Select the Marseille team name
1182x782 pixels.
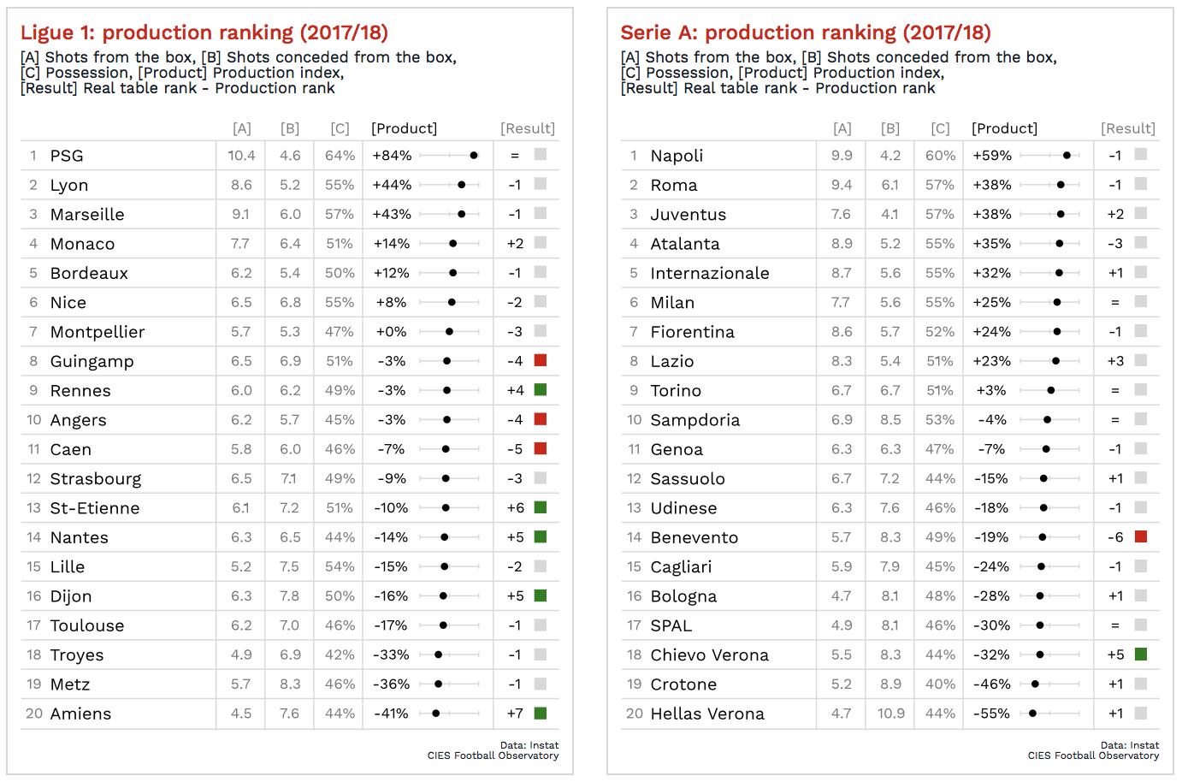(87, 215)
